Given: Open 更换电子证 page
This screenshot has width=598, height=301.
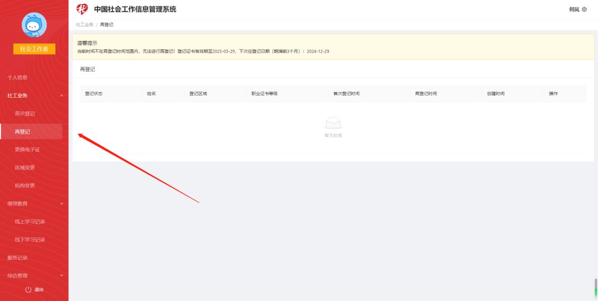Looking at the screenshot, I should [x=27, y=150].
